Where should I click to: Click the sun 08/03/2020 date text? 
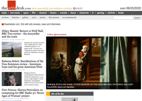(x=131, y=8)
